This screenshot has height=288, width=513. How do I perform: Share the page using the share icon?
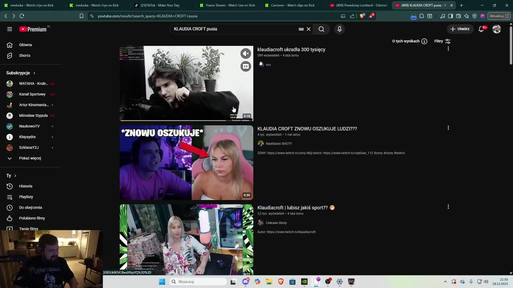[352, 16]
